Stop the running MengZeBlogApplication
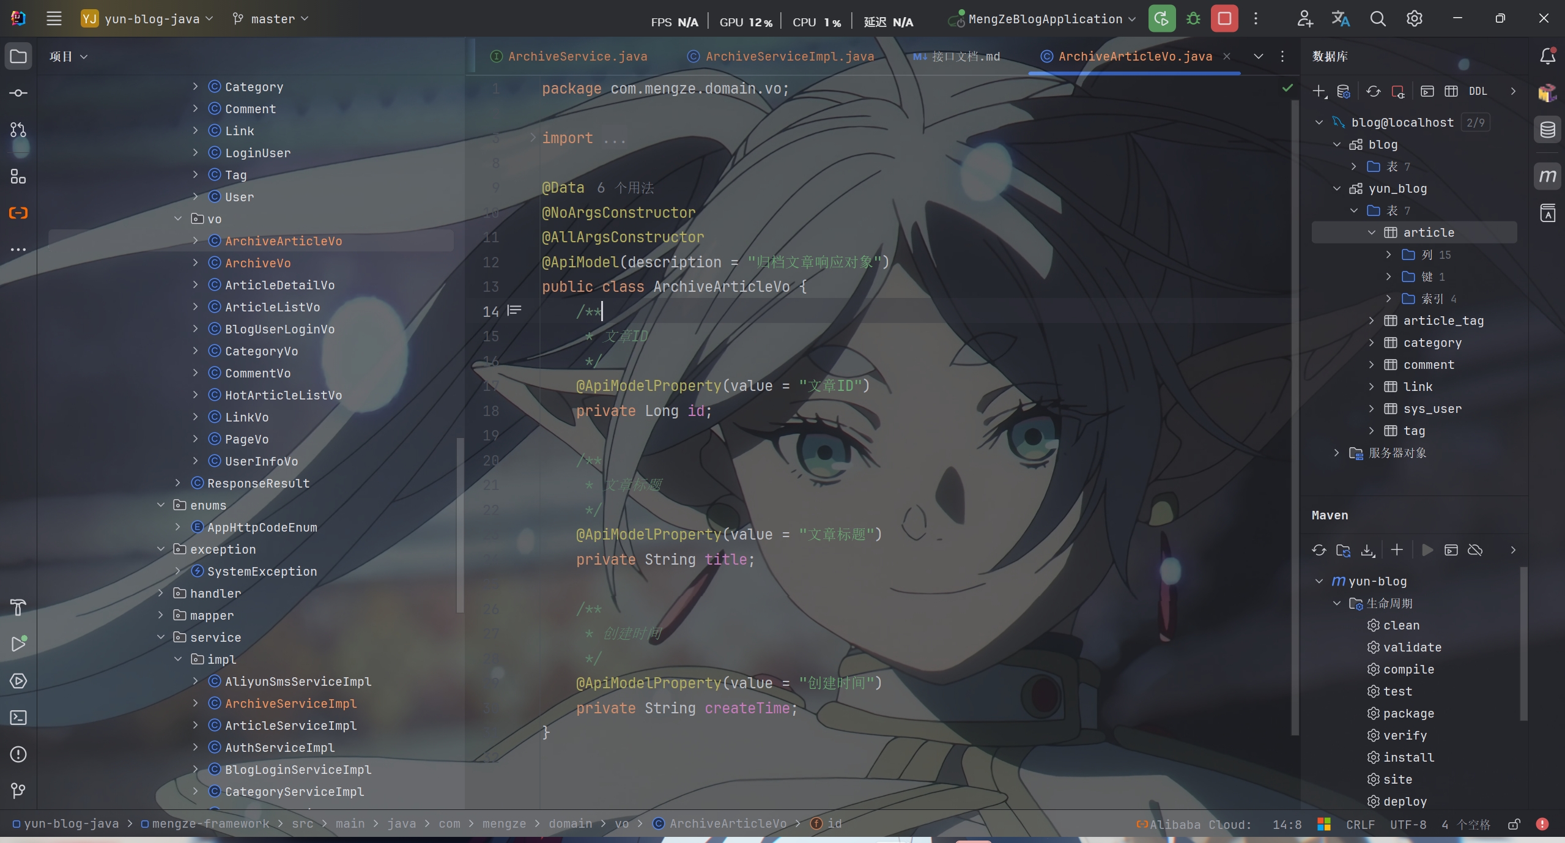1565x843 pixels. 1224,19
